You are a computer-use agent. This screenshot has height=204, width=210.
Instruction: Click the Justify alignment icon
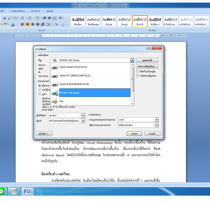coord(38,24)
